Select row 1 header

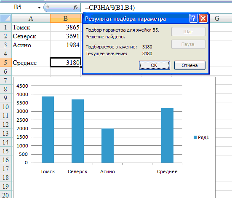(x=5, y=27)
